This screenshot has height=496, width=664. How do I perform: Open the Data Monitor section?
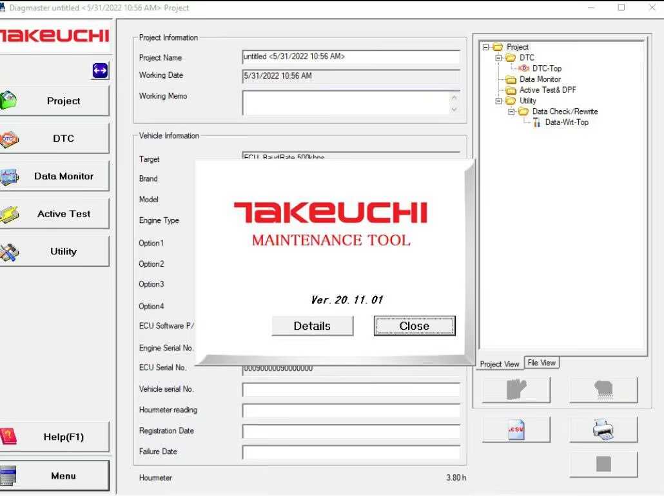click(55, 176)
